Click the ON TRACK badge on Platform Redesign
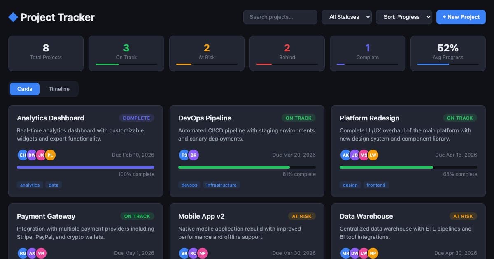The height and width of the screenshot is (259, 494). pyautogui.click(x=460, y=118)
